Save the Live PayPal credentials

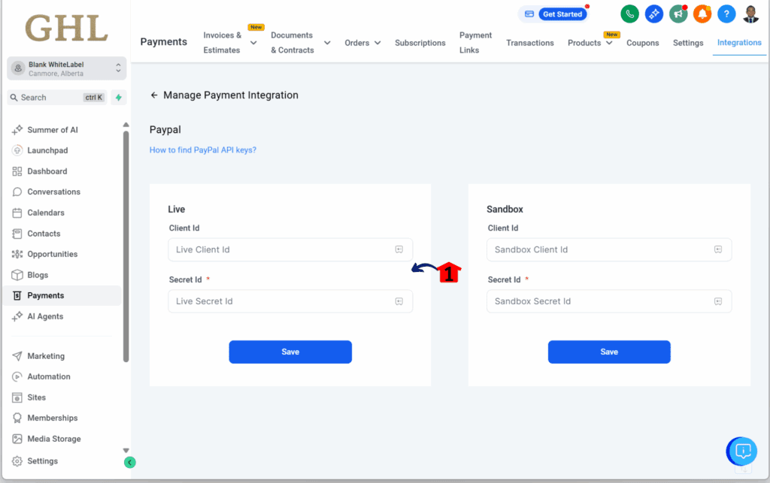[x=290, y=352]
